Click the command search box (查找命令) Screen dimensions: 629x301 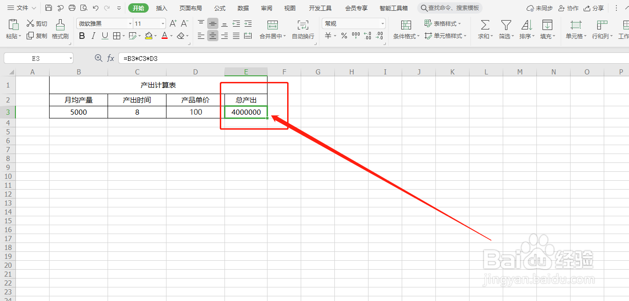(x=450, y=8)
